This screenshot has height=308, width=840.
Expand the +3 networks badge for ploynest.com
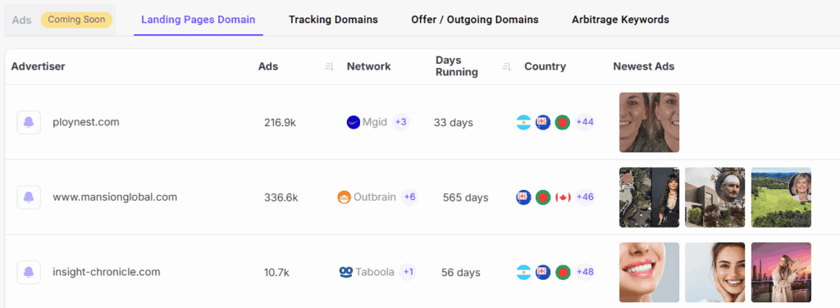(400, 122)
